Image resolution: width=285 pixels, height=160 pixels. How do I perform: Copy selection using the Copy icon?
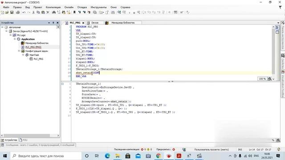(x=38, y=12)
